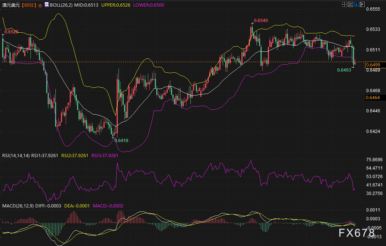Select the 0.6464 price tag on axis
386x246 pixels.
click(x=375, y=97)
